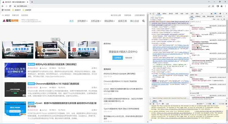Click the errors counter badge in DevTools toolbar
Viewport: 228px width, 124px height.
point(212,14)
